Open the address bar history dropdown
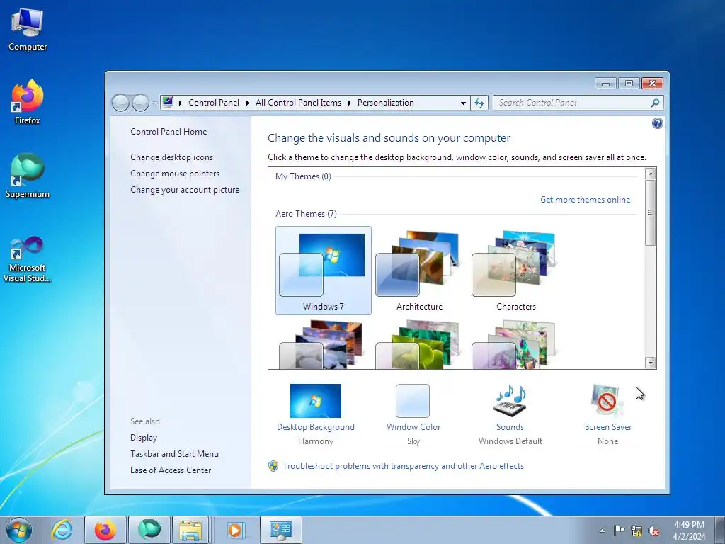Viewport: 725px width, 544px height. (463, 103)
